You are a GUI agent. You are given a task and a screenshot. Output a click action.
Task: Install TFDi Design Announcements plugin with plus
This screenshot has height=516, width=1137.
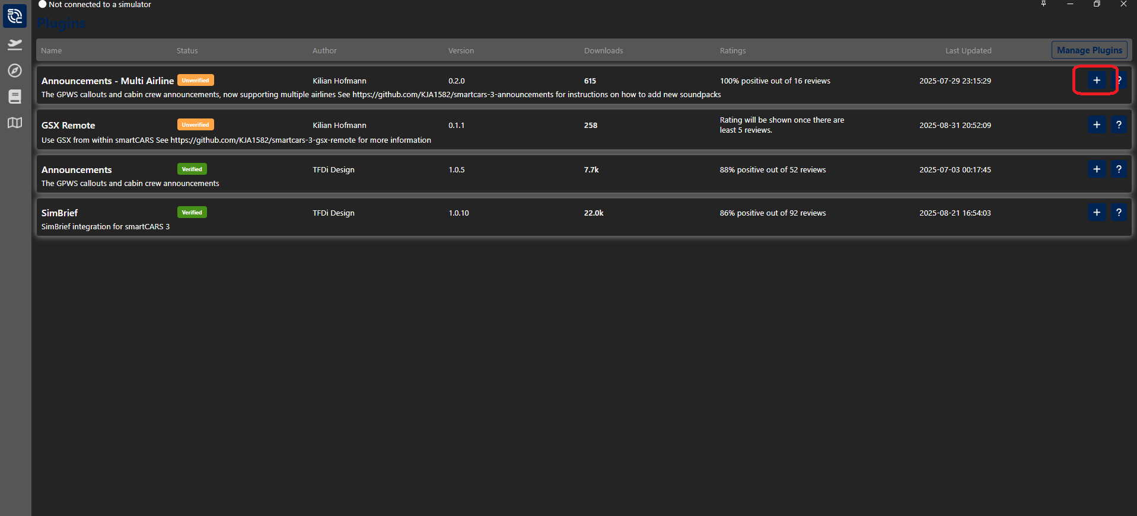pos(1097,169)
